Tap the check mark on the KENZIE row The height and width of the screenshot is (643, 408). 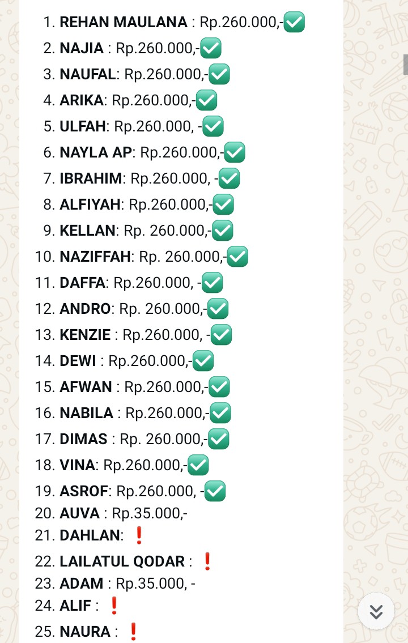tap(221, 334)
